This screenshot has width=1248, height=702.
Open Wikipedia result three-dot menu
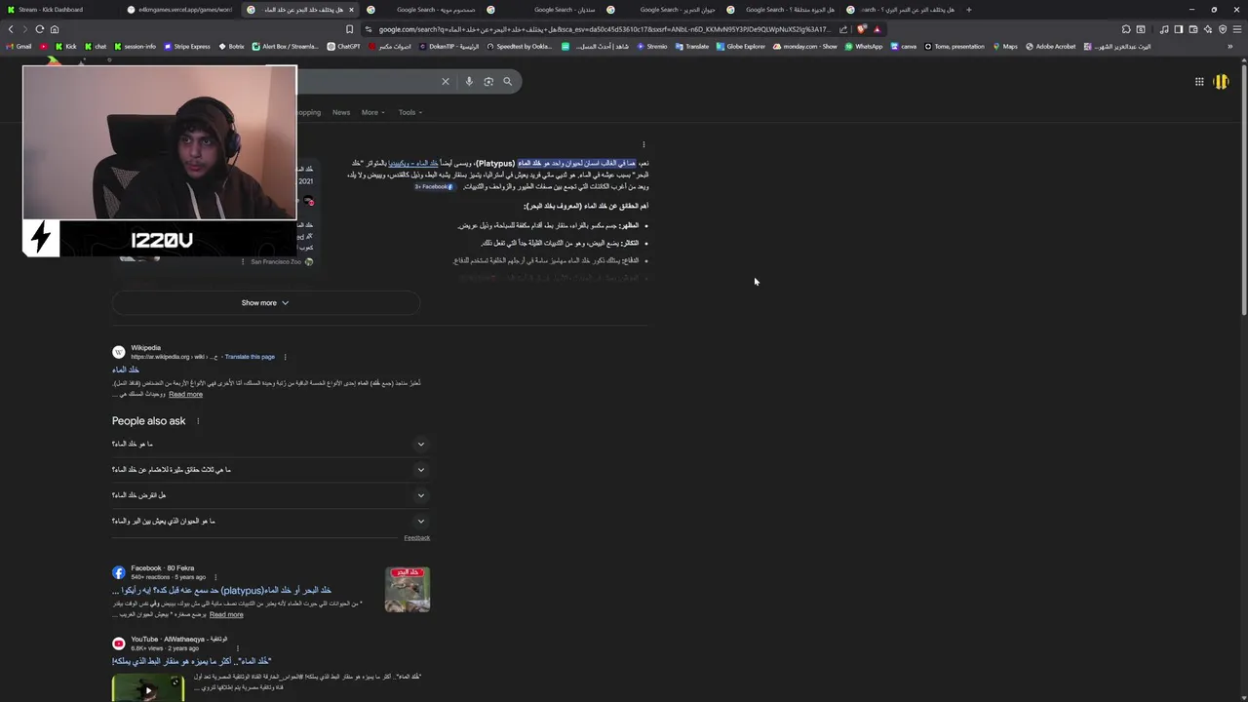coord(285,357)
